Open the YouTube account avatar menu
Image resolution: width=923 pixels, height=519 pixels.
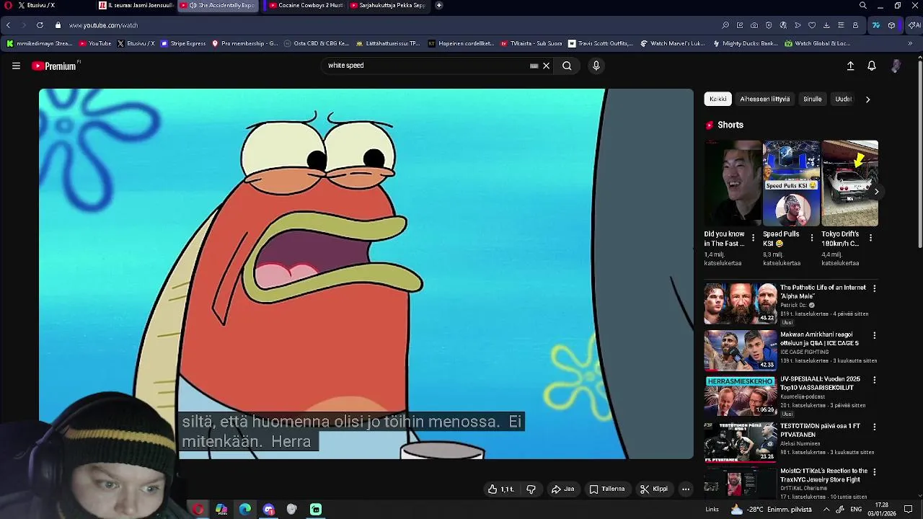(896, 66)
